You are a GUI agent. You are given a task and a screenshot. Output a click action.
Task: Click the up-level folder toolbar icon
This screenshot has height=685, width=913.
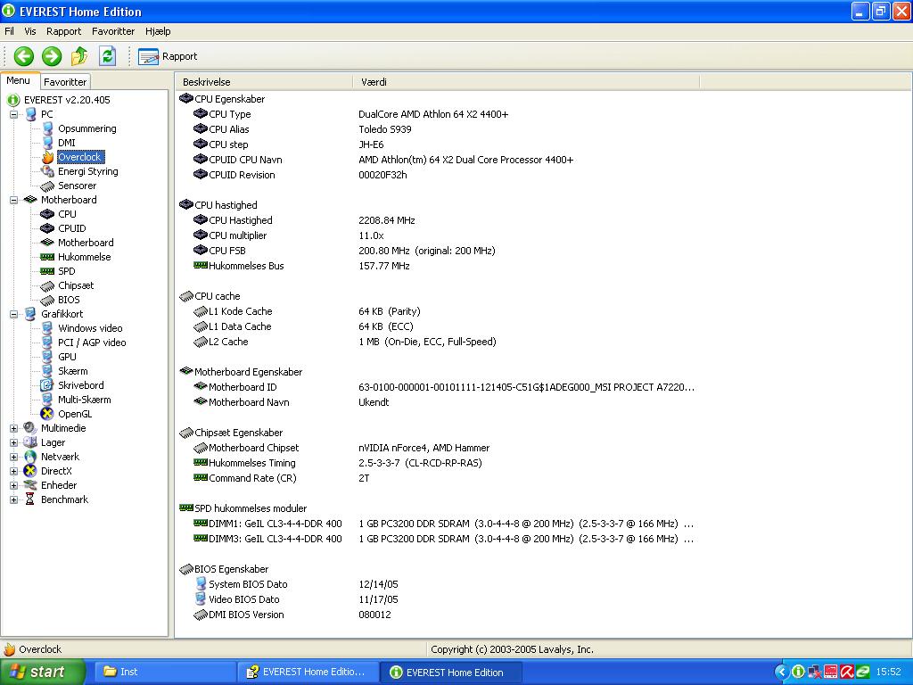(79, 56)
